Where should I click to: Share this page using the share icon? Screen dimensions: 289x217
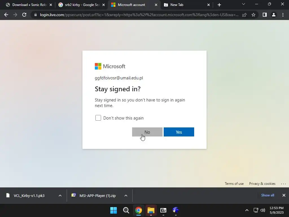[244, 15]
